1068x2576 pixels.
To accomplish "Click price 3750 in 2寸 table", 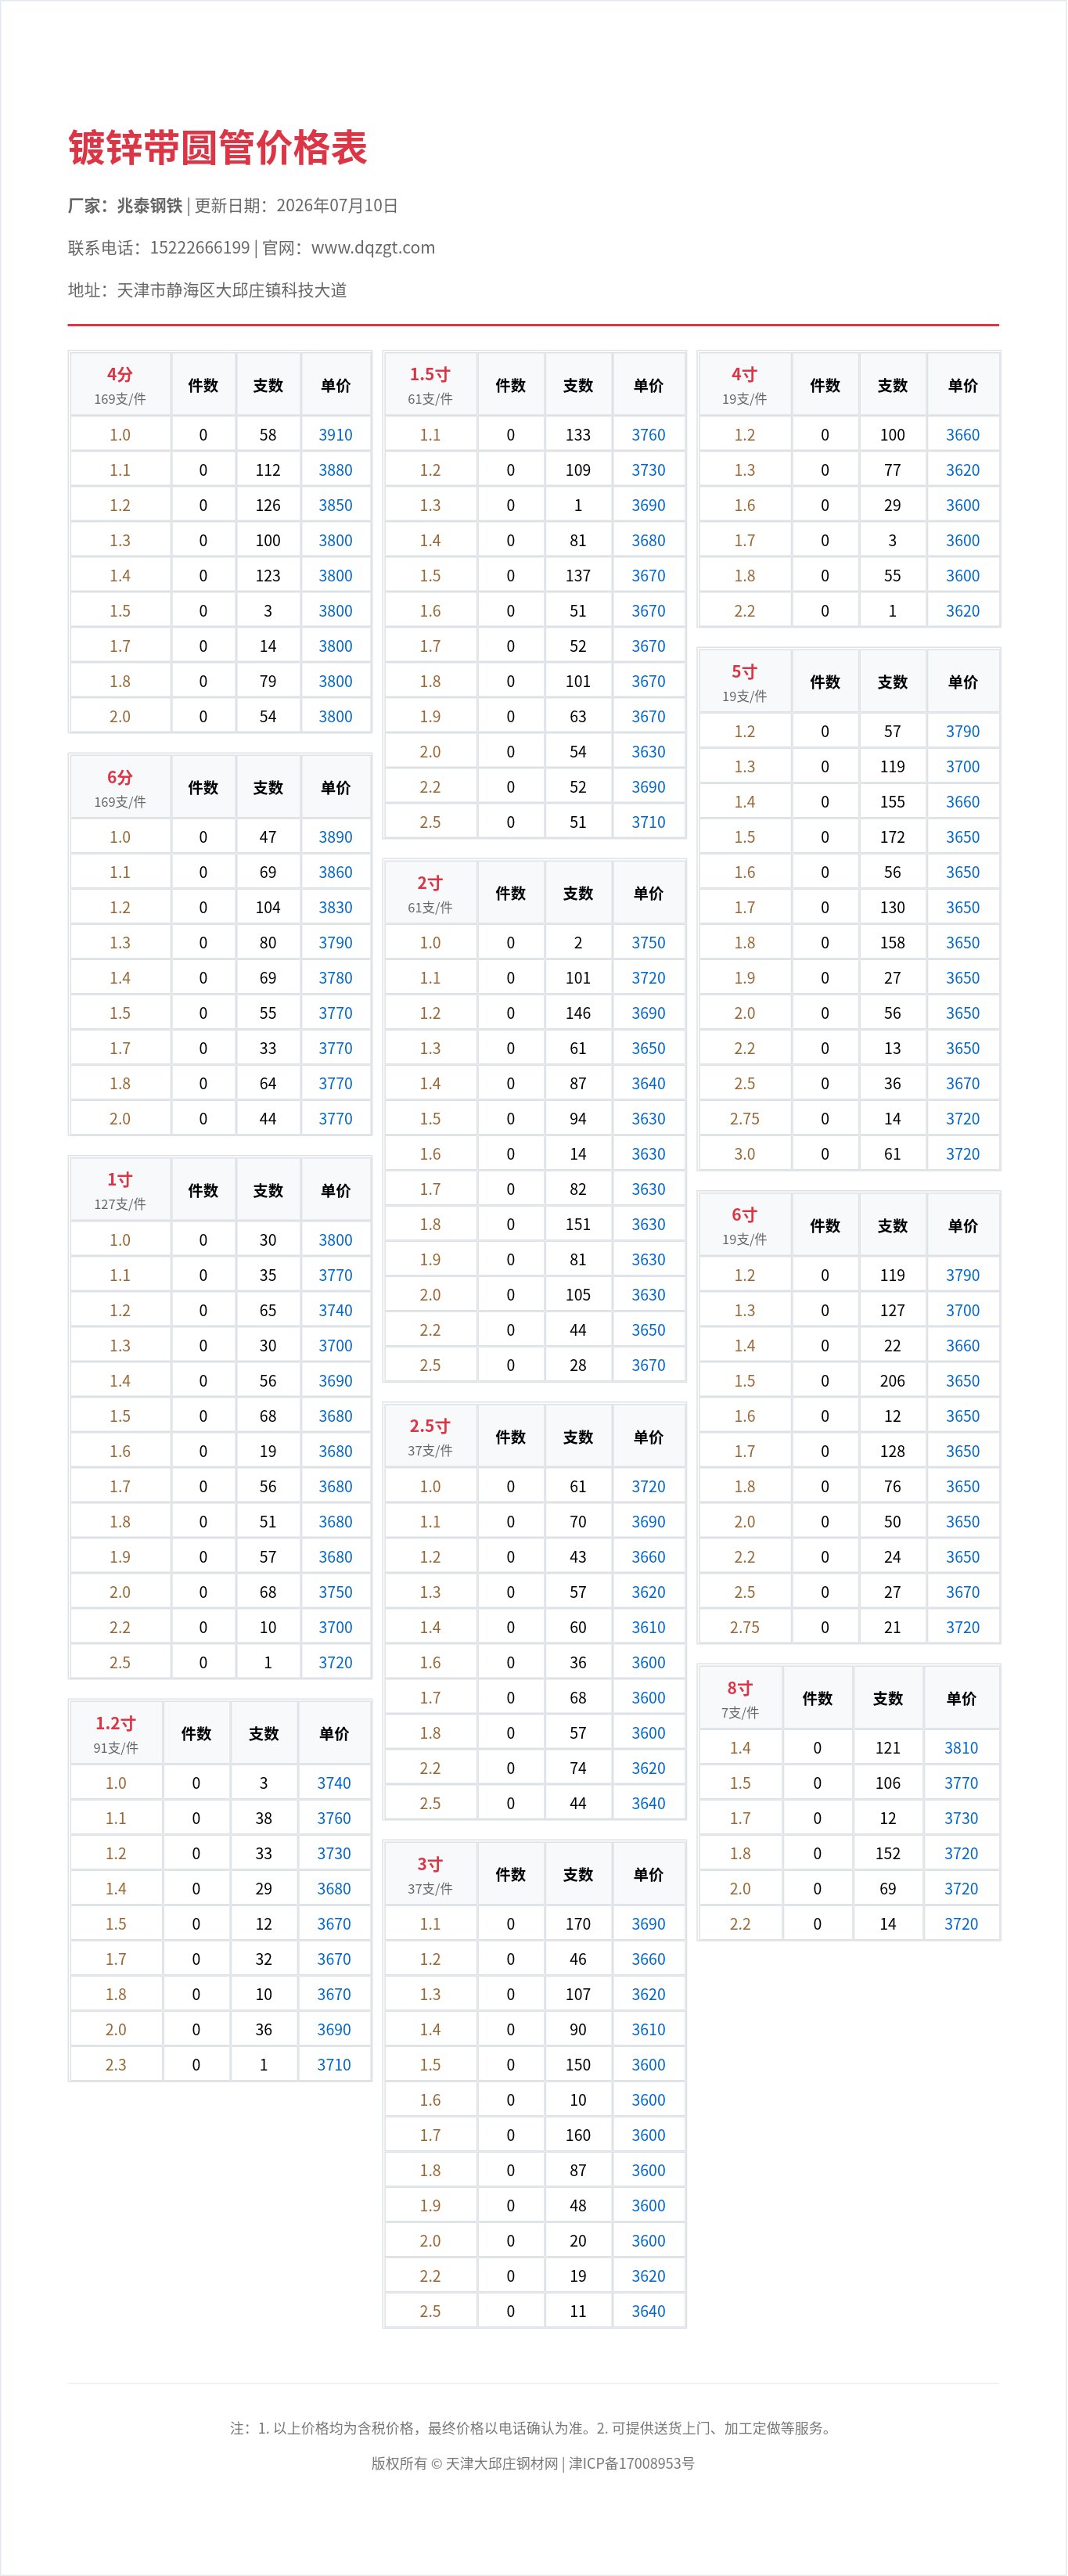I will [x=648, y=943].
